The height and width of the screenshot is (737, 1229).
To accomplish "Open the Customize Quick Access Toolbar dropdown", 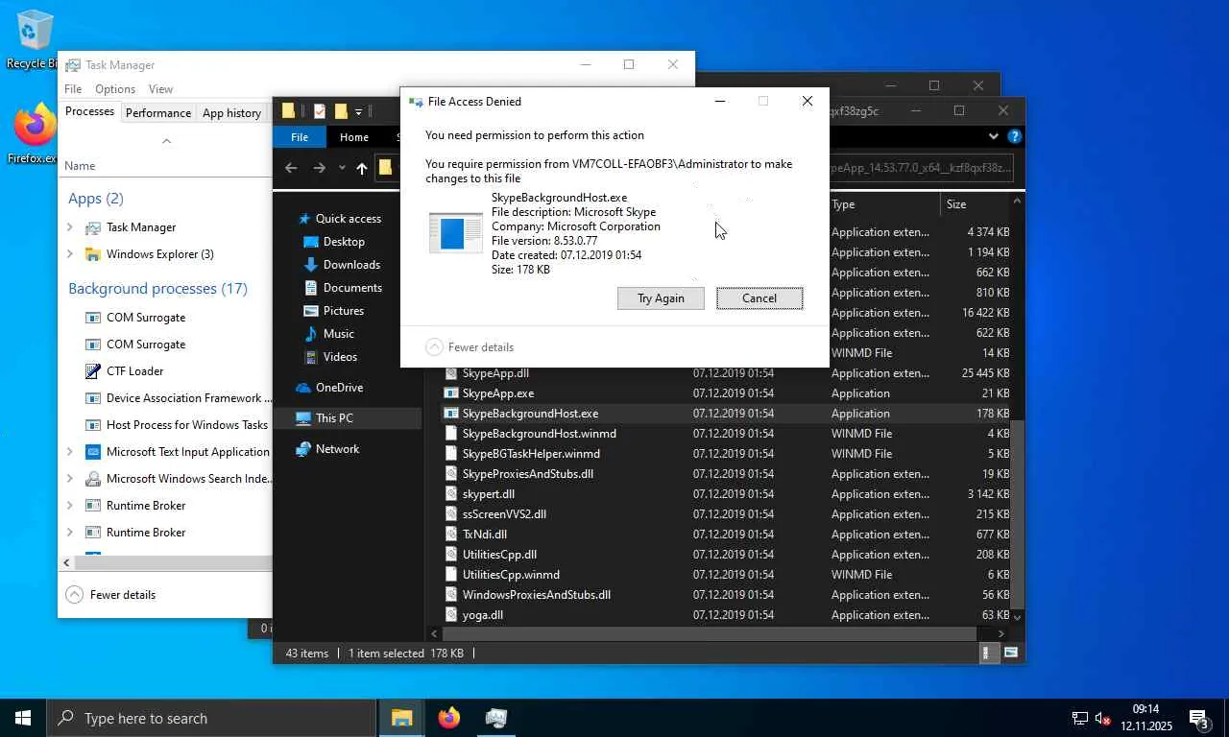I will pyautogui.click(x=358, y=111).
